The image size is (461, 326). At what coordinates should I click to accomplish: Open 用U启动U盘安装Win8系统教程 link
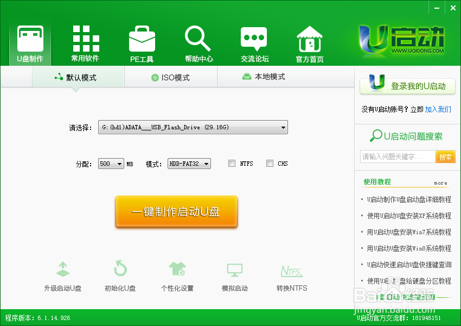[x=409, y=248]
